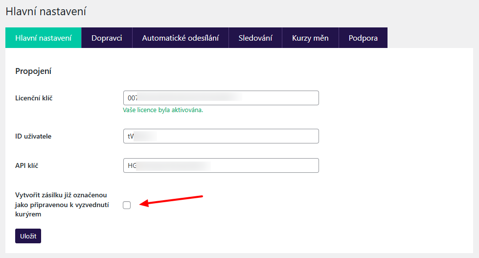Go to the Kurzy měn tab
Screen dimensions: 479x258
(310, 38)
